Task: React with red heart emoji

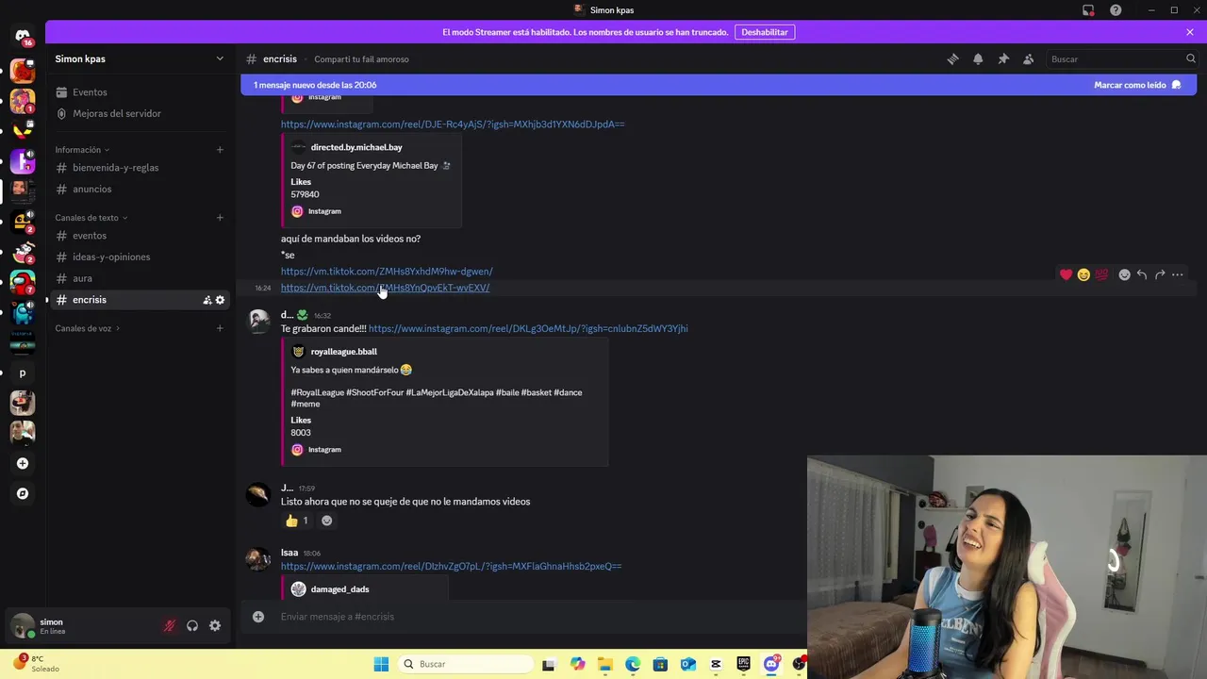Action: tap(1066, 274)
